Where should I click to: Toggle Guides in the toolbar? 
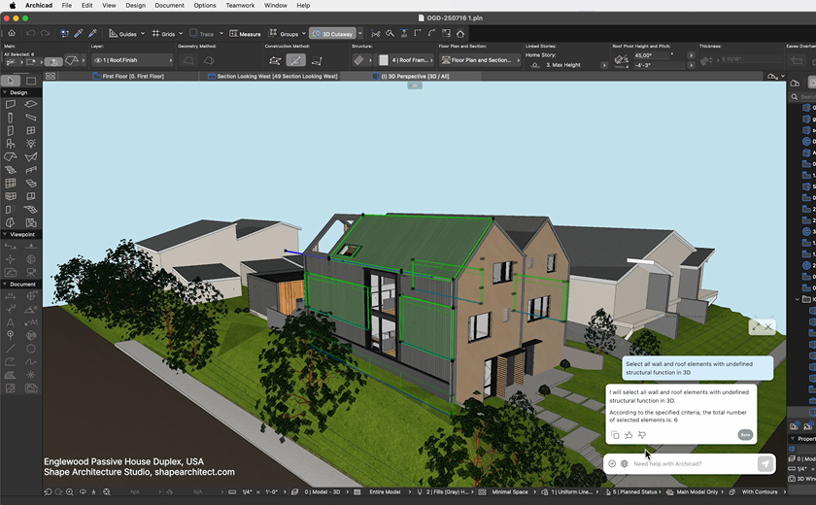(x=122, y=34)
